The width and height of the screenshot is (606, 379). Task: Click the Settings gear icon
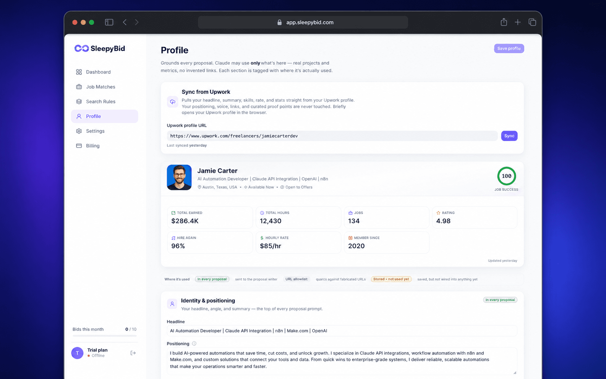pos(79,131)
